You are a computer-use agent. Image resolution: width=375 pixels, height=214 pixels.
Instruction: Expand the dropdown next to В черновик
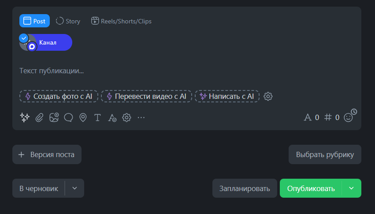[74, 188]
